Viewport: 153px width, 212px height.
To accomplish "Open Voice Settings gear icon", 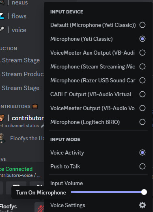I will point(142,205).
